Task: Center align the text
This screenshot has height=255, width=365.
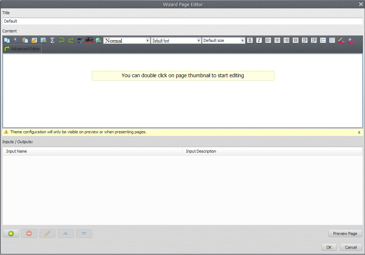Action: (277, 40)
